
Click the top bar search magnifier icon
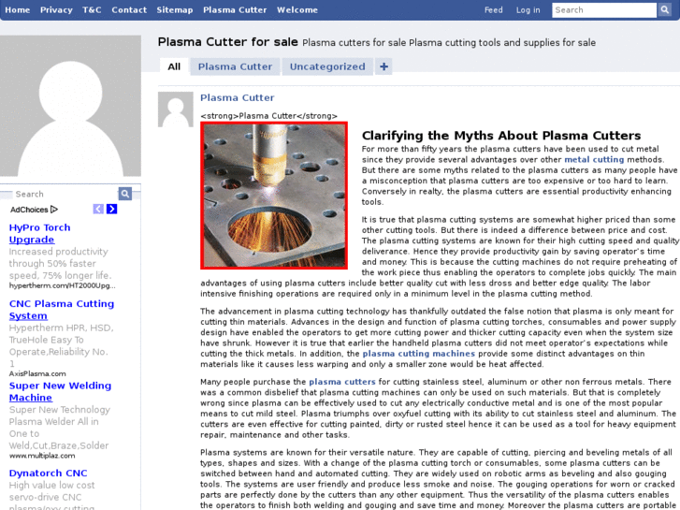(664, 9)
